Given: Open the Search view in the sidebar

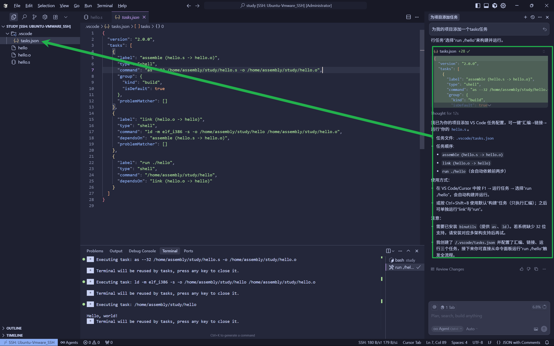Looking at the screenshot, I should [x=24, y=17].
